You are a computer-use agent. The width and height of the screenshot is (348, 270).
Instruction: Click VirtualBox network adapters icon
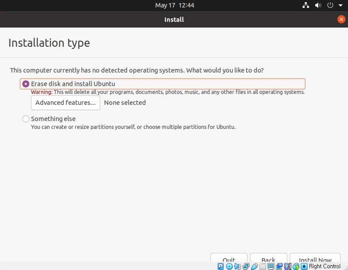tap(246, 266)
